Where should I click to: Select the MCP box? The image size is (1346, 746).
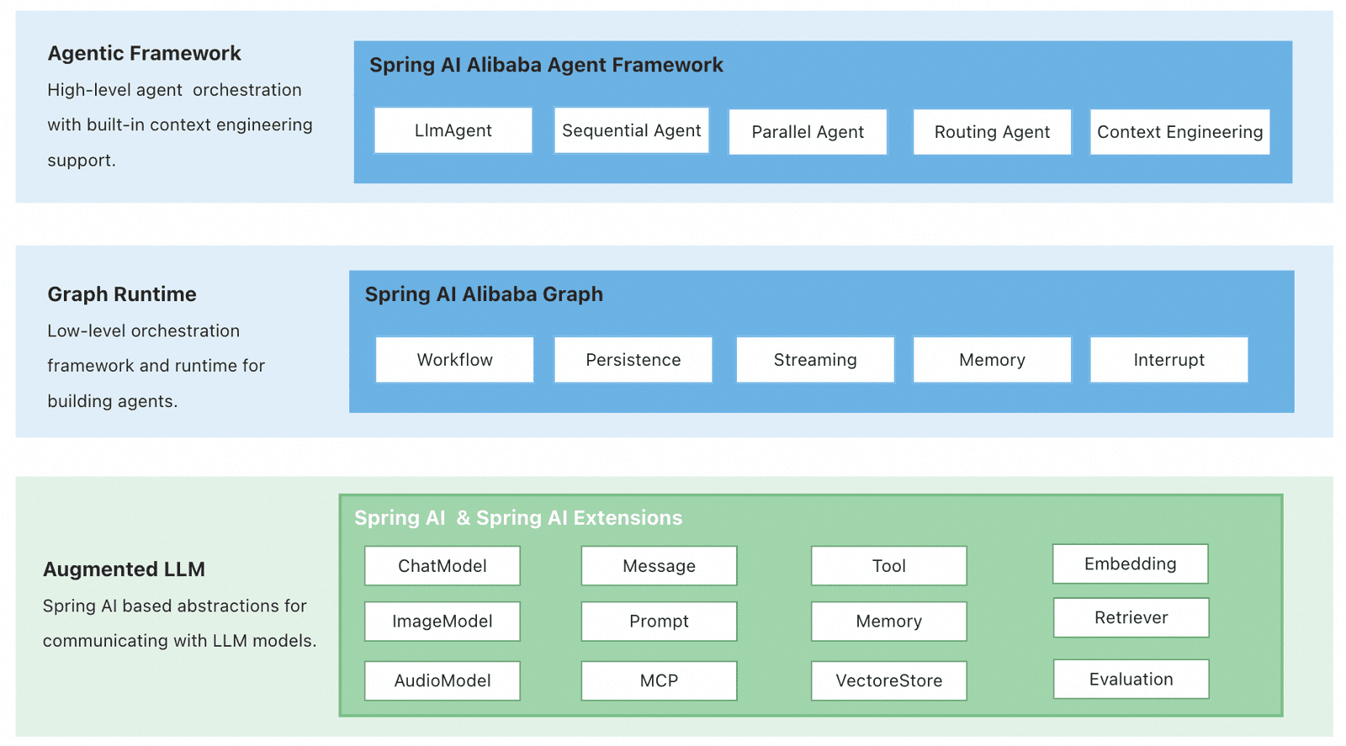pos(659,680)
